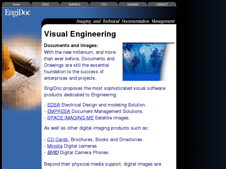Image resolution: width=226 pixels, height=169 pixels.
Task: Select the IMAGING tab
Action: (x=133, y=4)
